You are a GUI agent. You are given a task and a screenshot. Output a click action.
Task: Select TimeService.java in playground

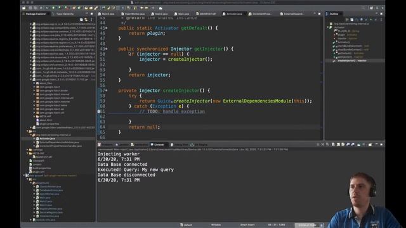[x=49, y=216]
